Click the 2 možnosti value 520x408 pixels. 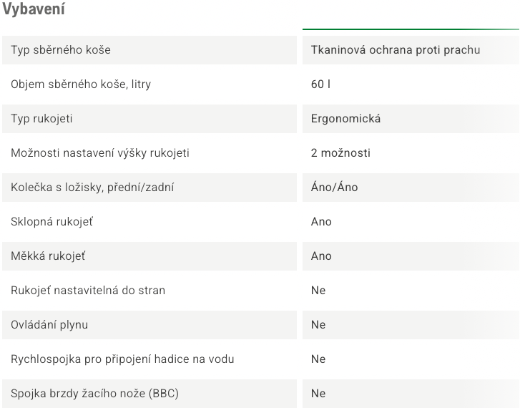(x=340, y=153)
